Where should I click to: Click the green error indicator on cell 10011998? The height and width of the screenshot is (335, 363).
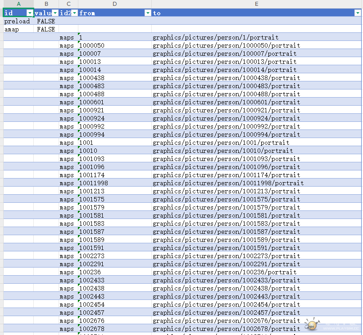(80, 180)
